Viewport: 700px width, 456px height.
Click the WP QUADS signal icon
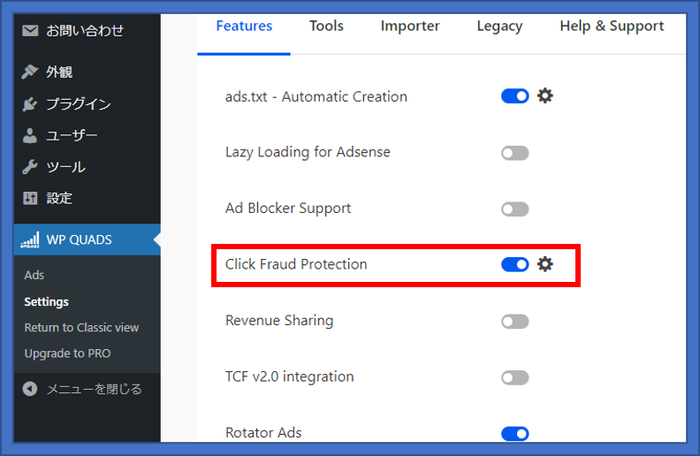coord(30,239)
